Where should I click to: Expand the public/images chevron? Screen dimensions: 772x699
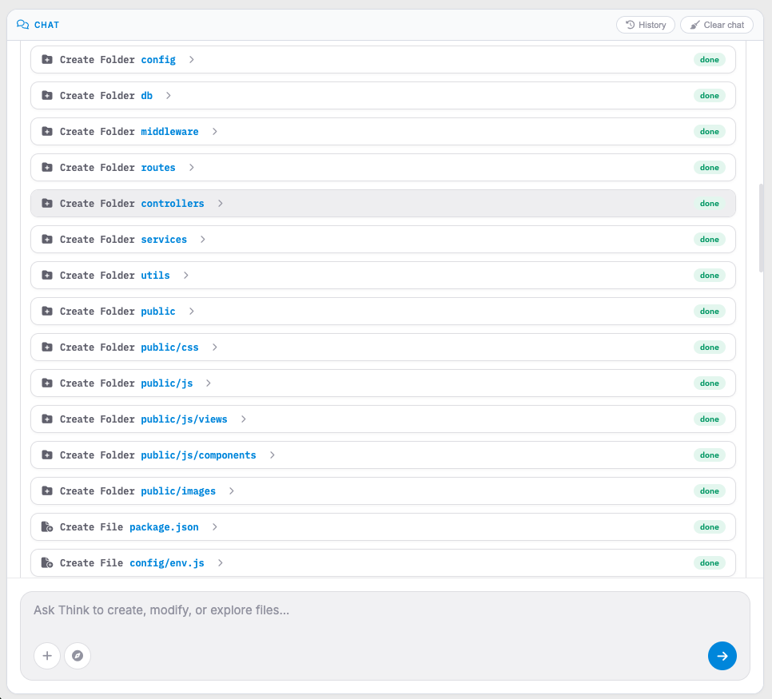pos(232,490)
